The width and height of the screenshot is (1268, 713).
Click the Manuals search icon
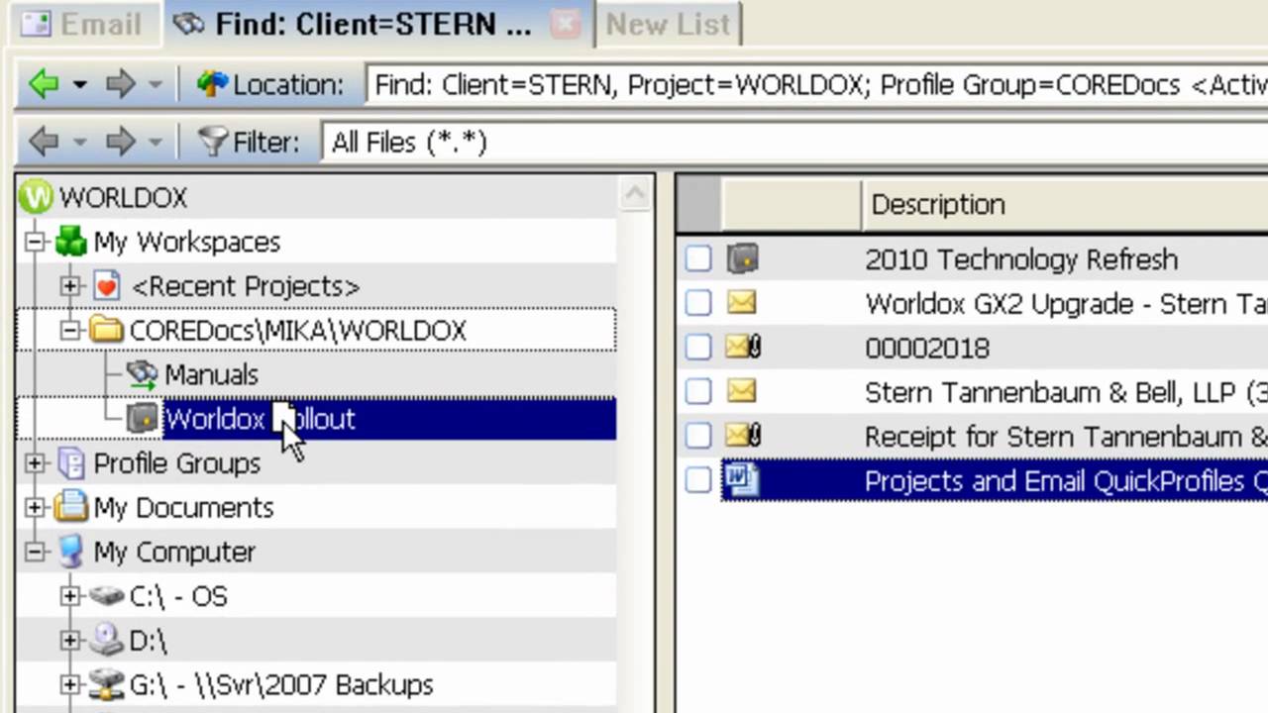[x=143, y=374]
